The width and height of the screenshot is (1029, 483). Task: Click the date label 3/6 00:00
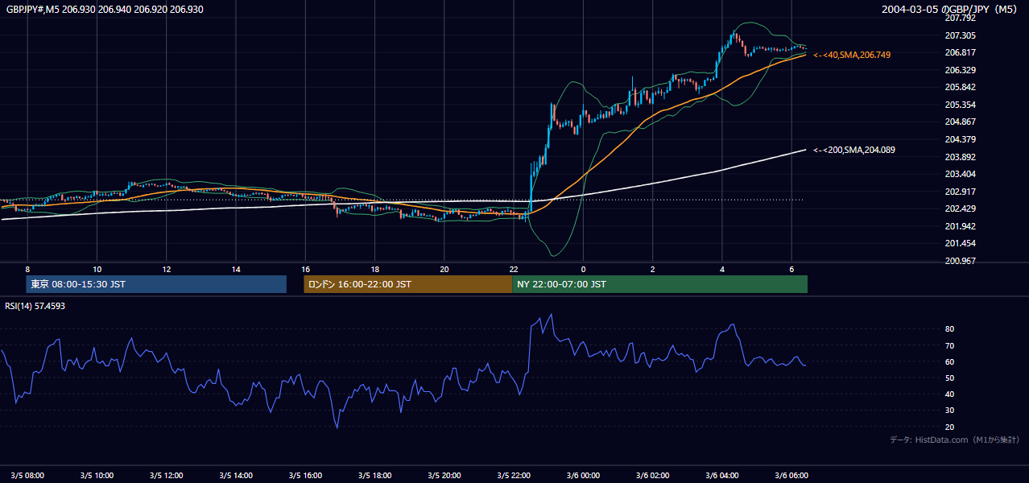point(583,475)
